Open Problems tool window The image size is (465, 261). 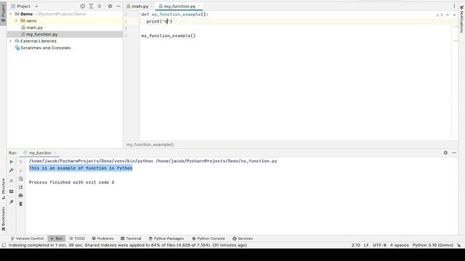(x=103, y=239)
